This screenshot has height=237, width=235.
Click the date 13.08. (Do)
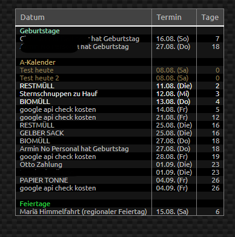tap(173, 102)
